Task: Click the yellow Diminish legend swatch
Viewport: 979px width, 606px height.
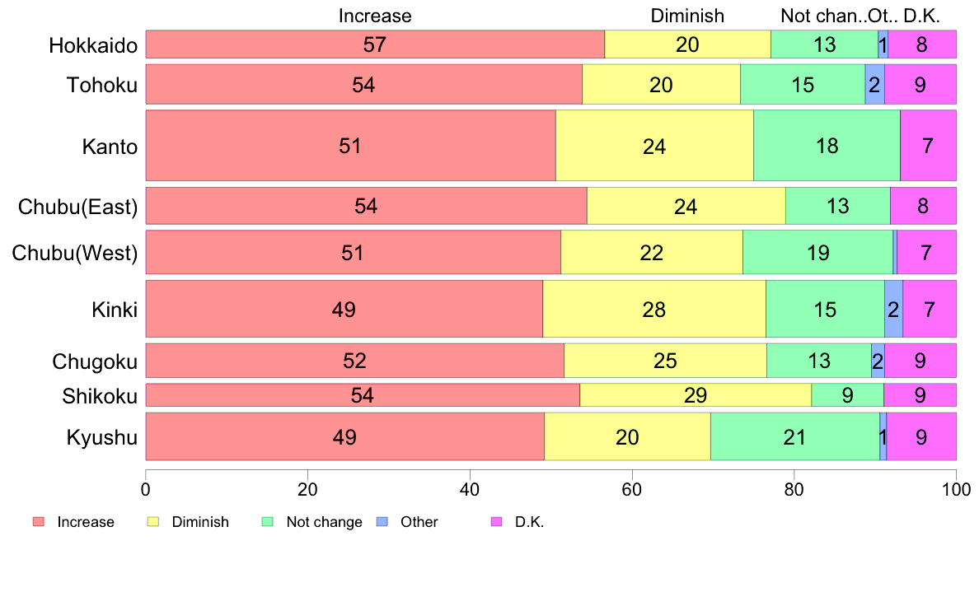Action: coord(152,522)
